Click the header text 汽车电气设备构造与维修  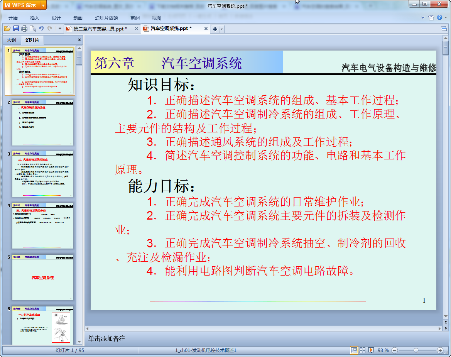389,68
